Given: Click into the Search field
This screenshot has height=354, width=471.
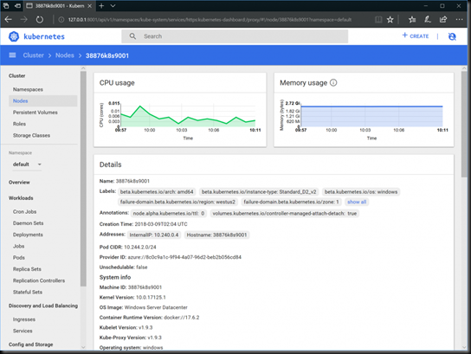Looking at the screenshot, I should point(235,36).
